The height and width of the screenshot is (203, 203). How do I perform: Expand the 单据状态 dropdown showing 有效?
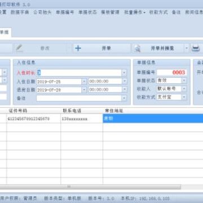(x=184, y=81)
